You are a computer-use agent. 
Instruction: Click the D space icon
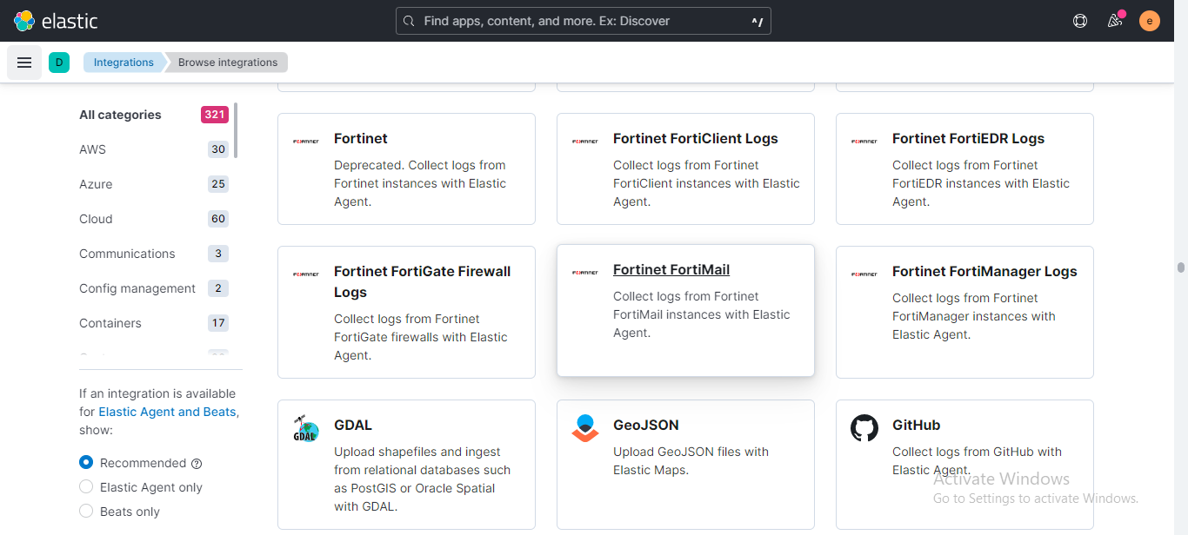click(x=59, y=62)
